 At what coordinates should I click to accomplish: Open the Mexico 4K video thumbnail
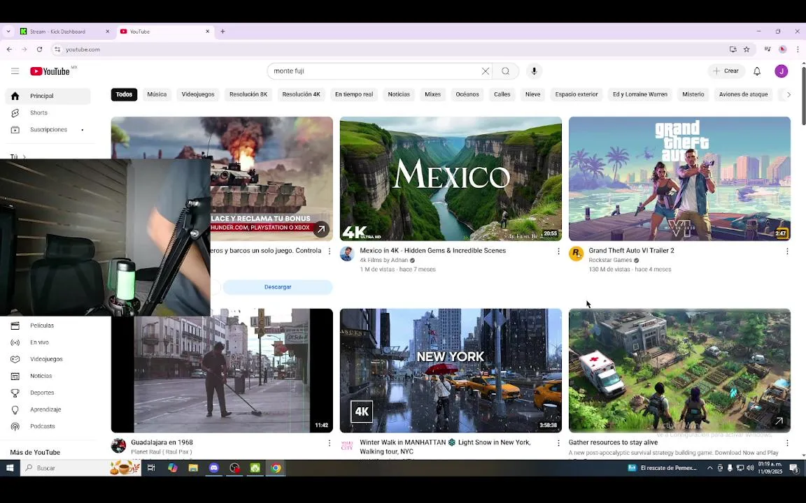(451, 179)
